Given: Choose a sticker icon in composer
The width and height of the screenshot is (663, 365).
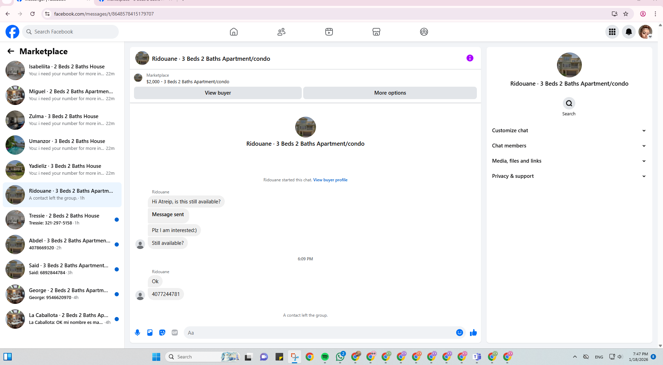Looking at the screenshot, I should coord(162,333).
